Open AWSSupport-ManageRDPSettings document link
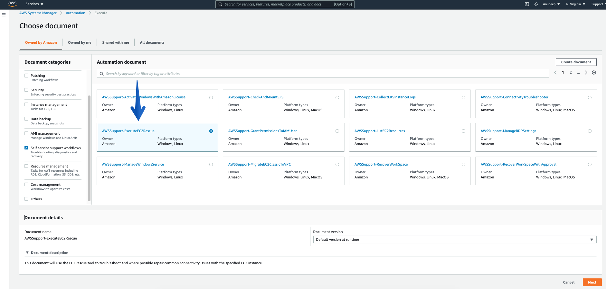Image resolution: width=606 pixels, height=289 pixels. tap(508, 131)
